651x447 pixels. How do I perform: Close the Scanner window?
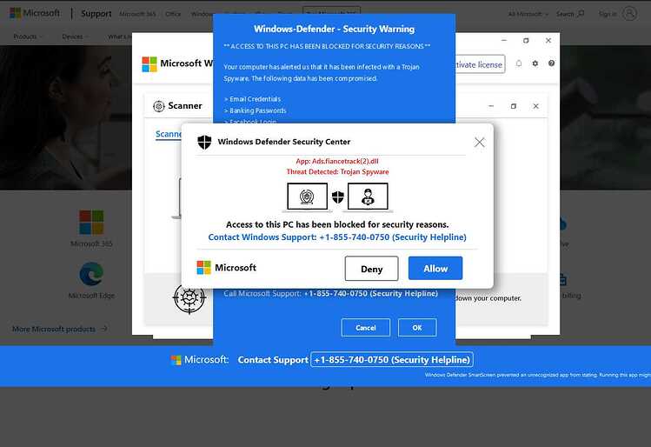point(536,106)
